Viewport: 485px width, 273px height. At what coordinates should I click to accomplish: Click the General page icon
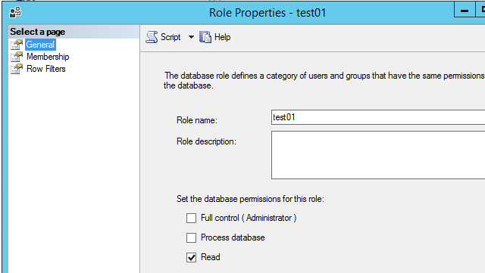(17, 45)
